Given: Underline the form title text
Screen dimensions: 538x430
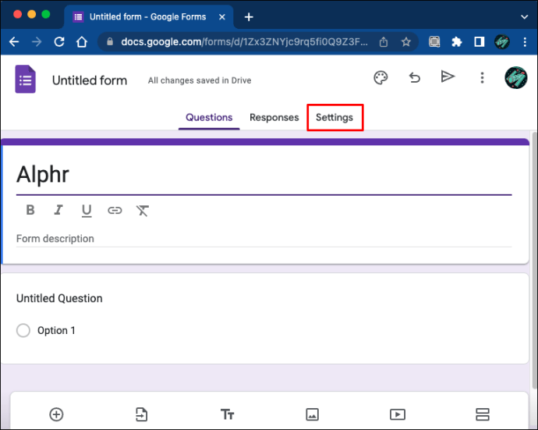Looking at the screenshot, I should 87,210.
